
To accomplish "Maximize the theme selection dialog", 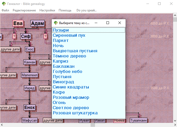I will click(108, 23).
